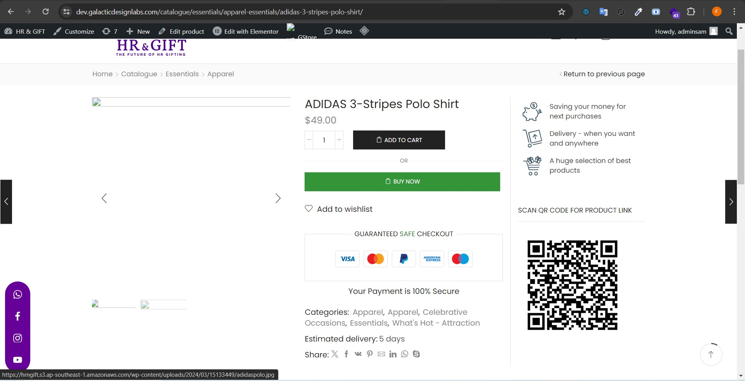The image size is (745, 381).
Task: Bookmark this page with the star icon
Action: click(561, 12)
